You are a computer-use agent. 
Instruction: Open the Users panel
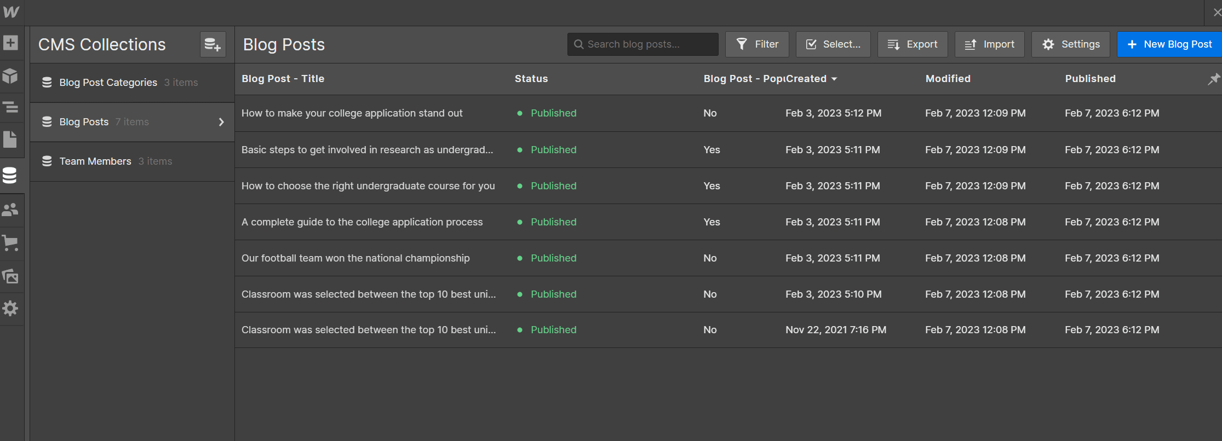click(x=10, y=210)
